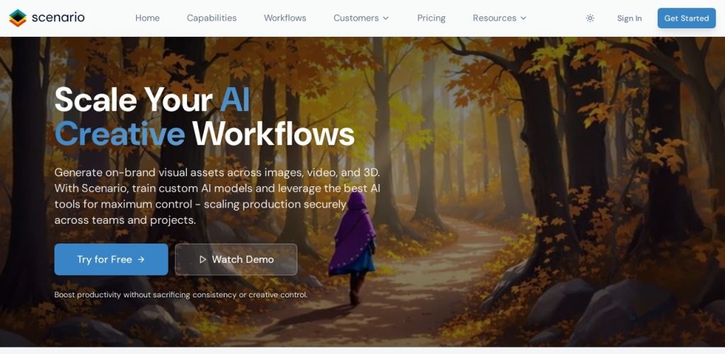Toggle the light/dark theme sun icon

pos(590,18)
